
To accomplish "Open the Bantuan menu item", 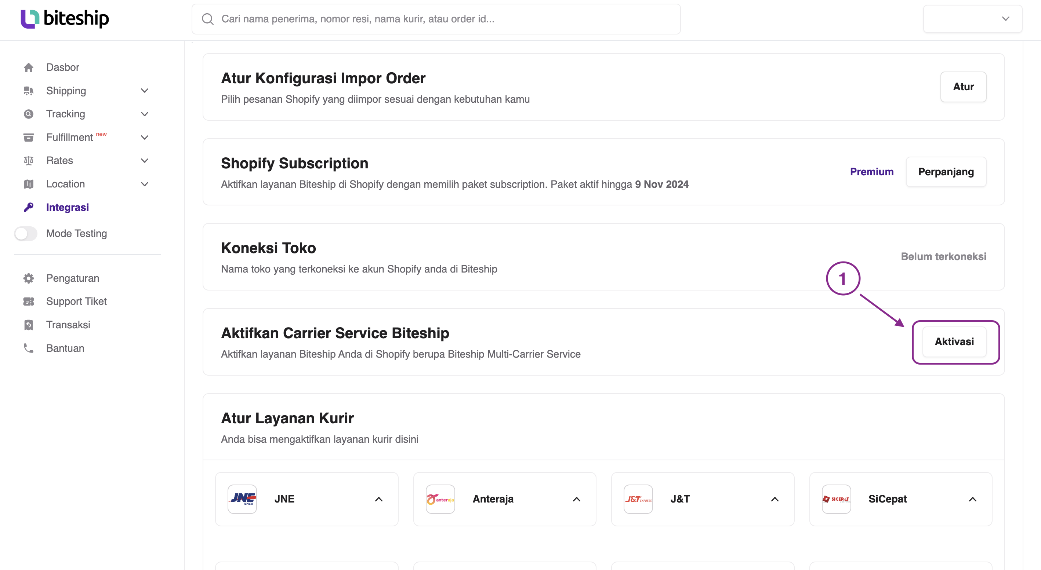I will pyautogui.click(x=65, y=348).
